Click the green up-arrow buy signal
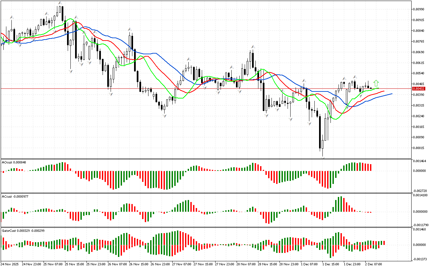The width and height of the screenshot is (429, 268). click(x=376, y=83)
